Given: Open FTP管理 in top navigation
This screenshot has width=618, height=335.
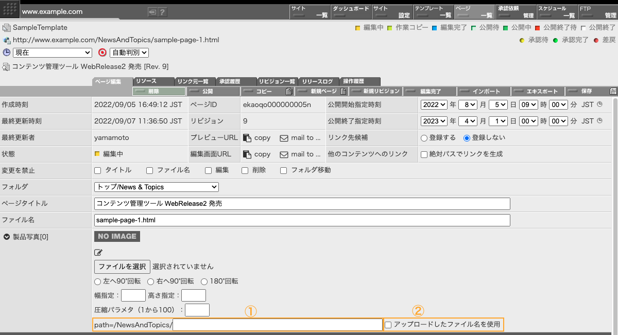Looking at the screenshot, I should (598, 12).
